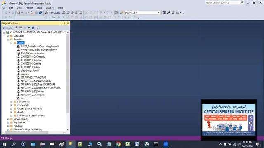Expand the Credentials folder
This screenshot has height=148, width=264.
(x=11, y=105)
